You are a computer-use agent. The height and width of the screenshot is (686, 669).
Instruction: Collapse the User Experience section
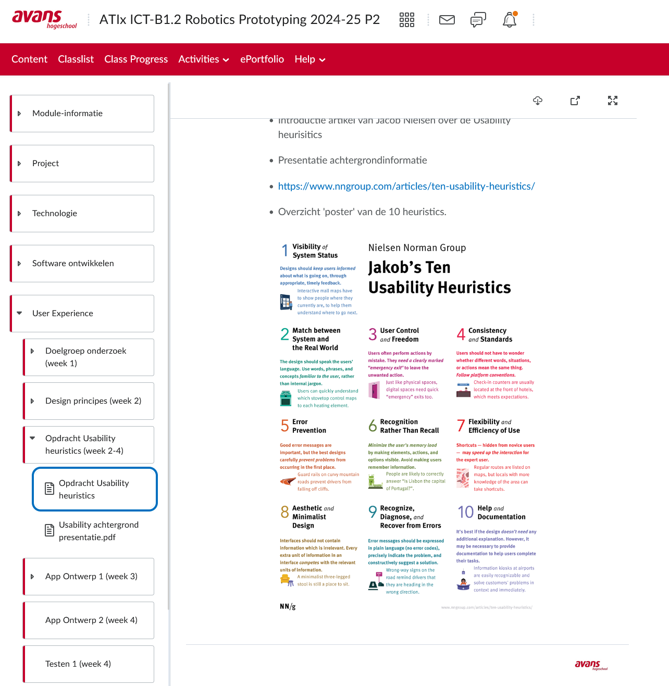pyautogui.click(x=19, y=314)
